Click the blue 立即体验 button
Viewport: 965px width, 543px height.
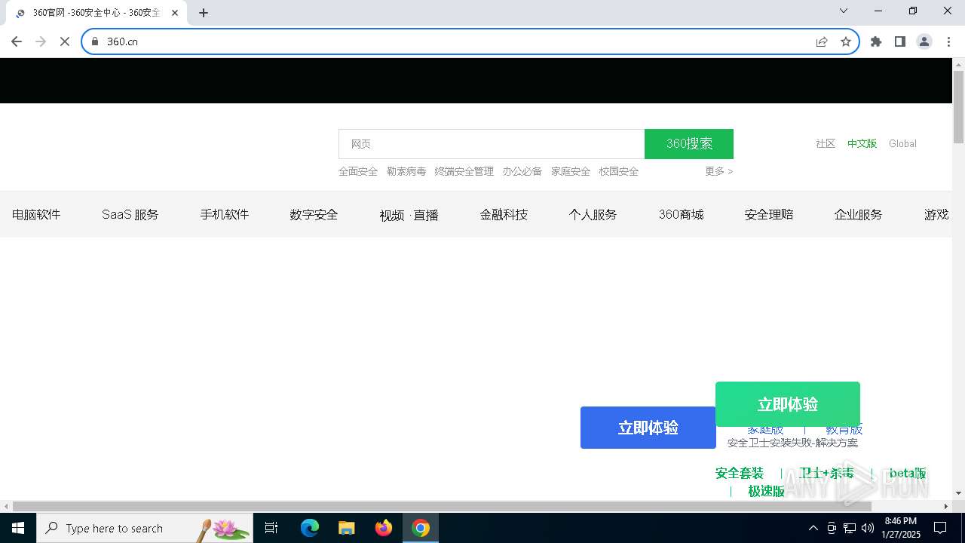[648, 428]
